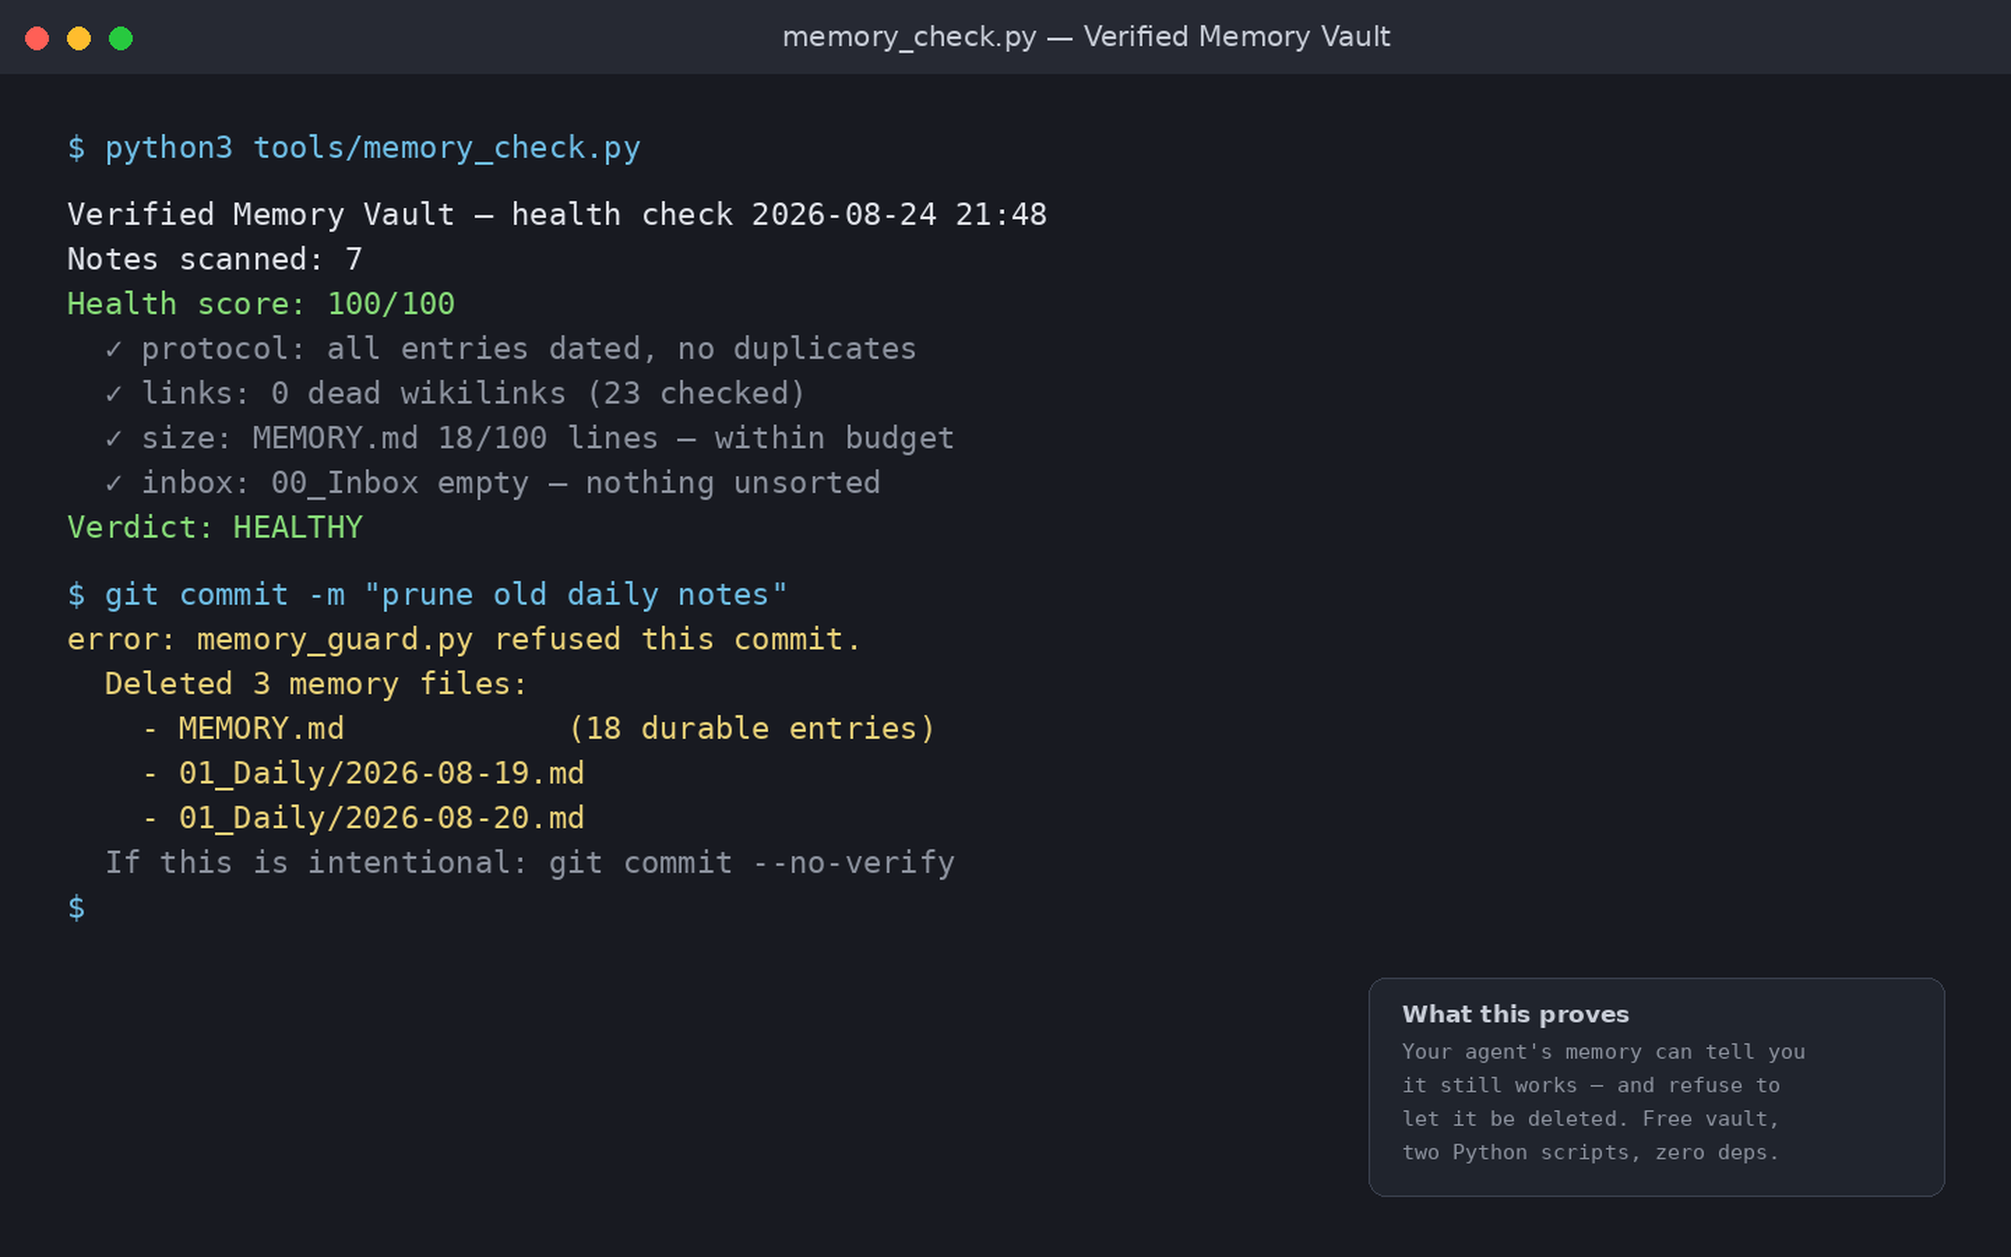Click the error: memory_guard.py refused line

[464, 639]
